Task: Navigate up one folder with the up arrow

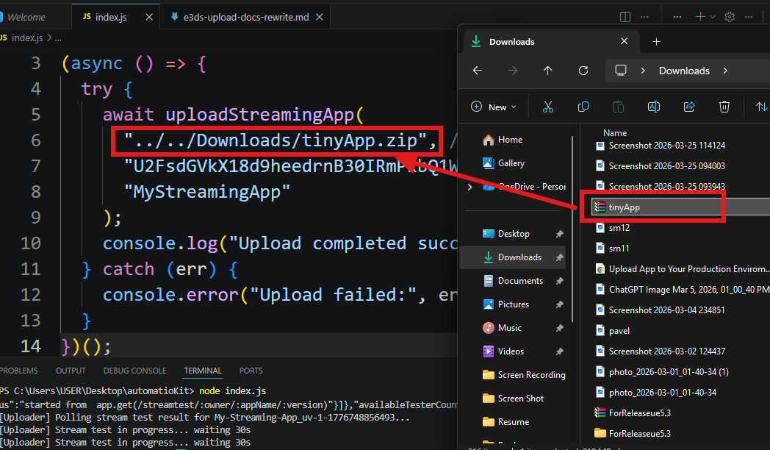Action: (548, 71)
